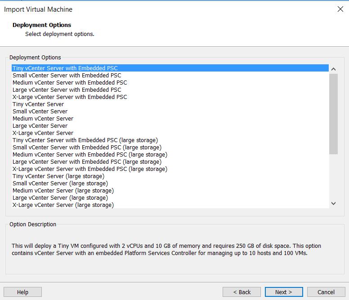The image size is (349, 300).
Task: Click the scroll down arrow in options list
Action: tap(333, 203)
